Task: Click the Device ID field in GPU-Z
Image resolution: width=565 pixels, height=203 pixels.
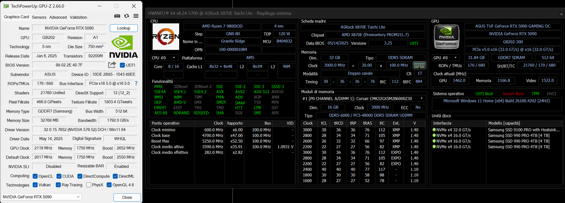Action: tap(114, 74)
